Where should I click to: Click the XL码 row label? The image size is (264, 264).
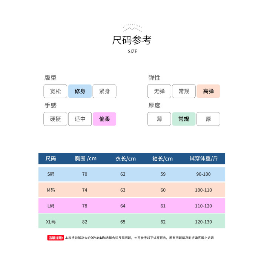51,222
